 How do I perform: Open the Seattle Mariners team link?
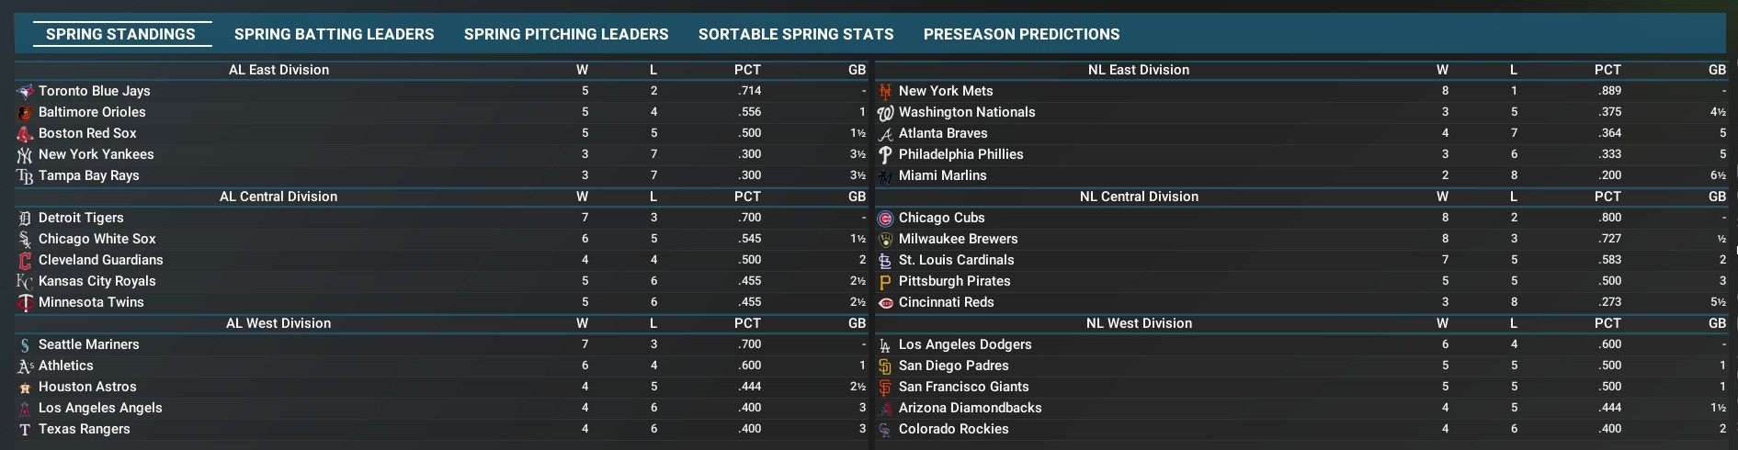click(x=89, y=344)
